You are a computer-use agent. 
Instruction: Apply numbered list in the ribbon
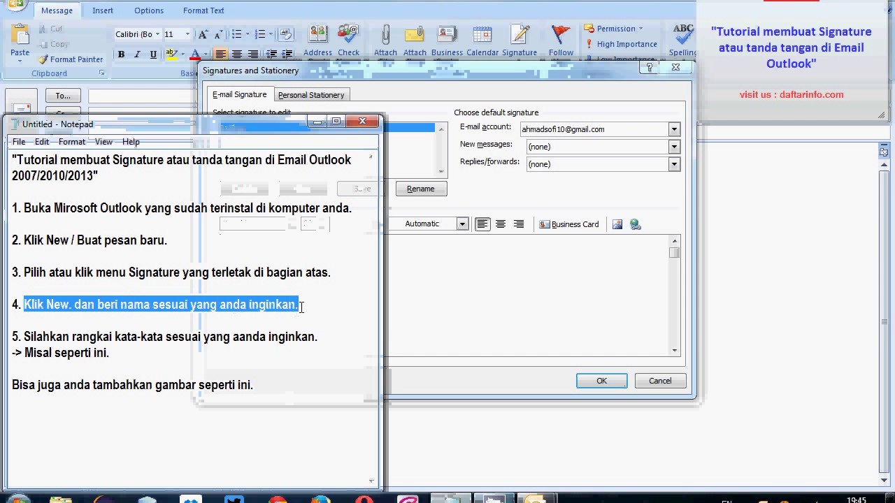click(260, 34)
